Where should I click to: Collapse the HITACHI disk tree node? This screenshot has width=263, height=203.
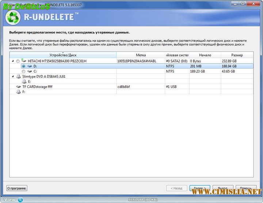(x=13, y=61)
